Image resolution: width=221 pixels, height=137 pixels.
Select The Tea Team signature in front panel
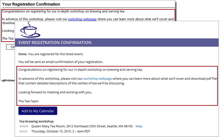(x=28, y=101)
